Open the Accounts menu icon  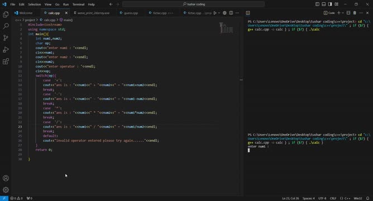click(x=6, y=178)
